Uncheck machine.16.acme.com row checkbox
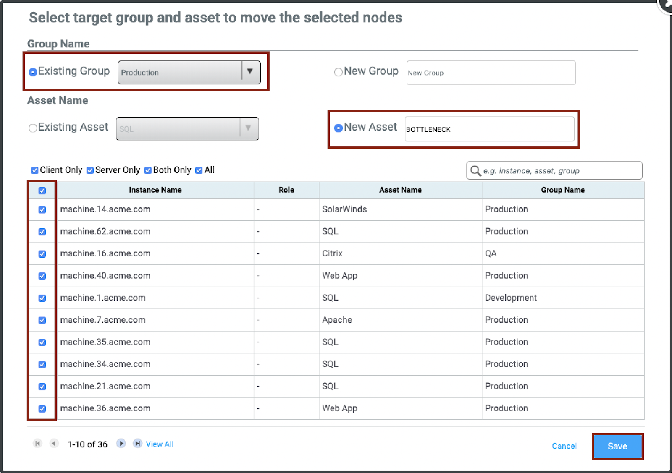Image resolution: width=672 pixels, height=473 pixels. click(42, 254)
